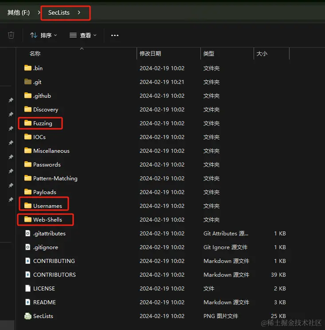Click the "25 KB" size of SecLists

(278, 316)
